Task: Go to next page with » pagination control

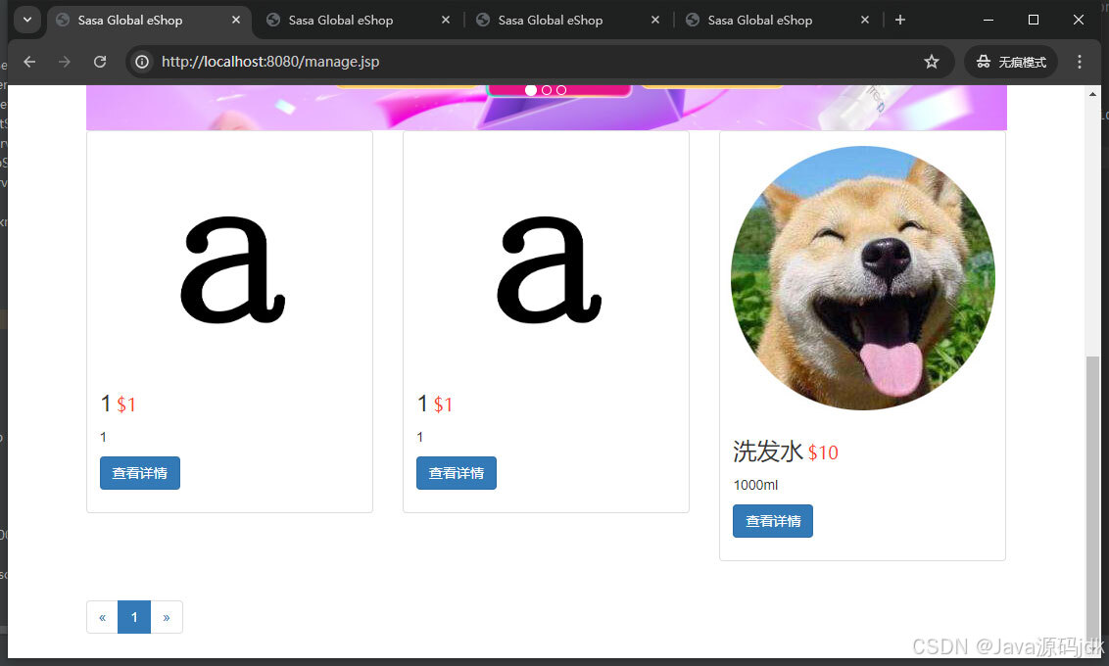Action: pos(167,617)
